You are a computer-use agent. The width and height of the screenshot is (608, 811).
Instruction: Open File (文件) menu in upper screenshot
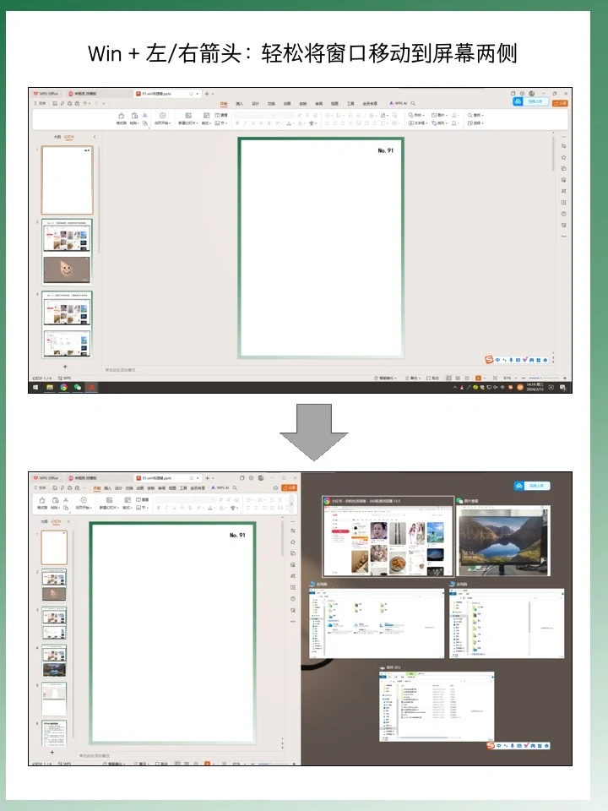pyautogui.click(x=41, y=103)
